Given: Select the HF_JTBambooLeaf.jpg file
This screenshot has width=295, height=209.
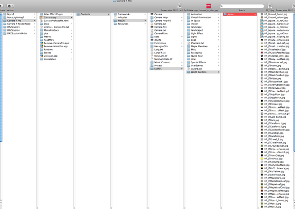Looking at the screenshot, I should point(276,62).
